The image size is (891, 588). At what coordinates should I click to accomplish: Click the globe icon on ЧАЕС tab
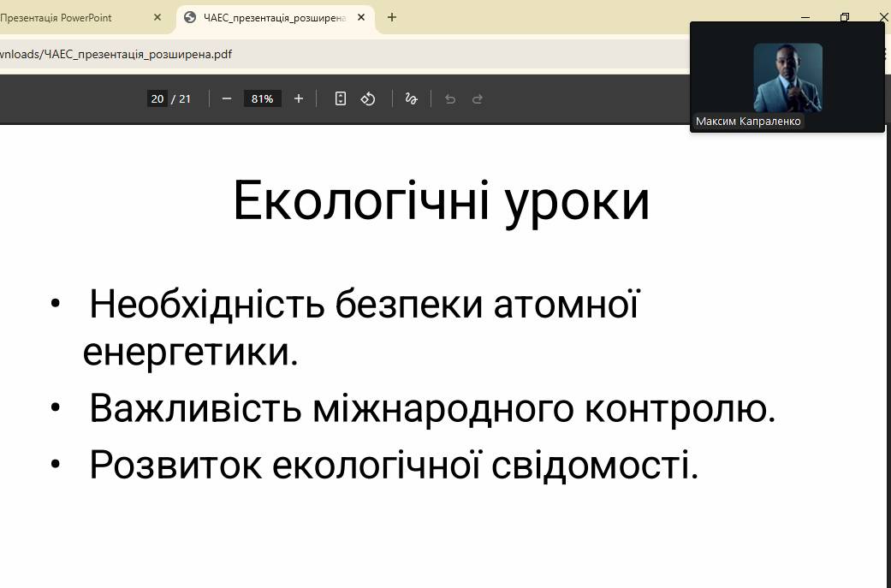point(190,17)
